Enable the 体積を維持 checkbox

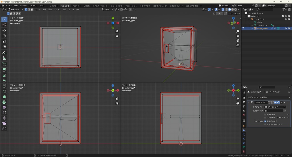pyautogui.click(x=265, y=114)
